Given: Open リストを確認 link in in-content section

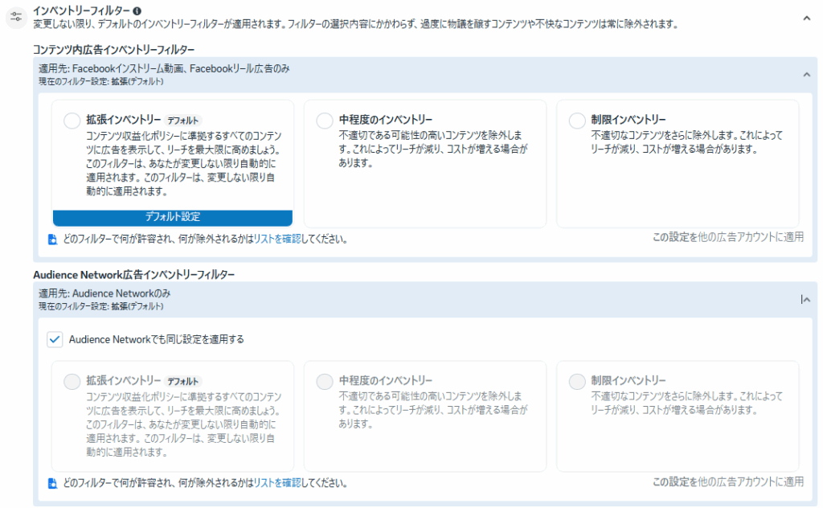Looking at the screenshot, I should [x=277, y=240].
